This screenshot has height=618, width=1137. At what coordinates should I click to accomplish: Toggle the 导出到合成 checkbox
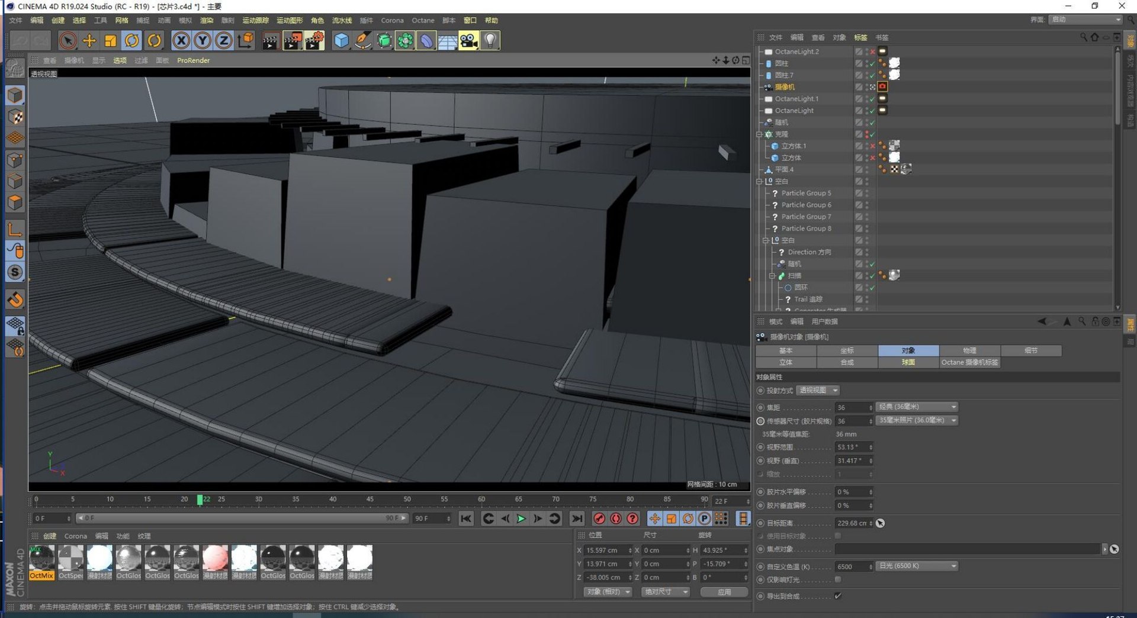coord(837,596)
